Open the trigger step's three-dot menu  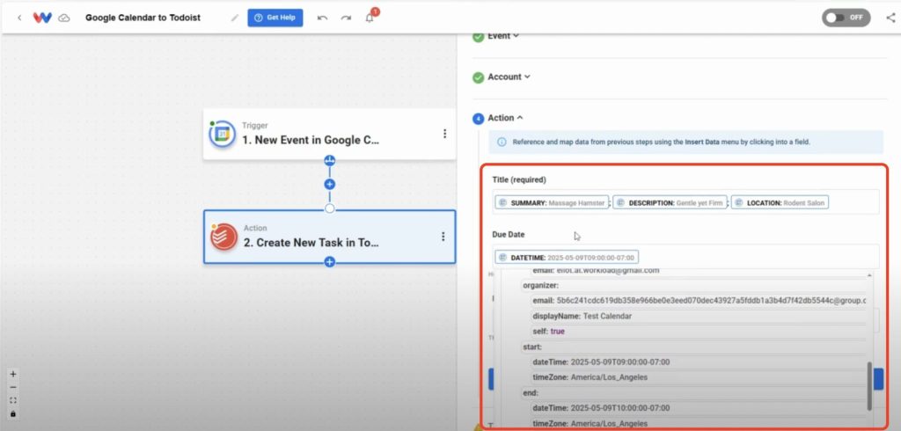pos(444,134)
